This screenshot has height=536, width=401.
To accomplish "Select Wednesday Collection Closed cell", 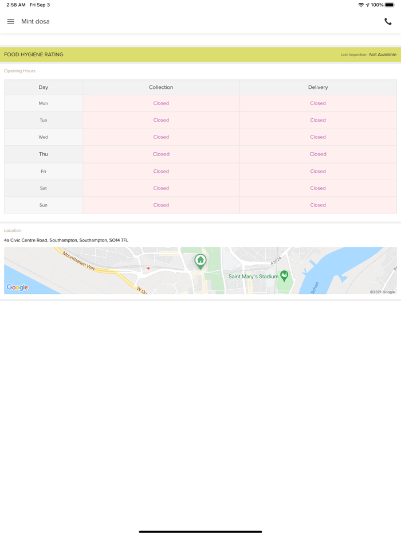I will (x=161, y=137).
